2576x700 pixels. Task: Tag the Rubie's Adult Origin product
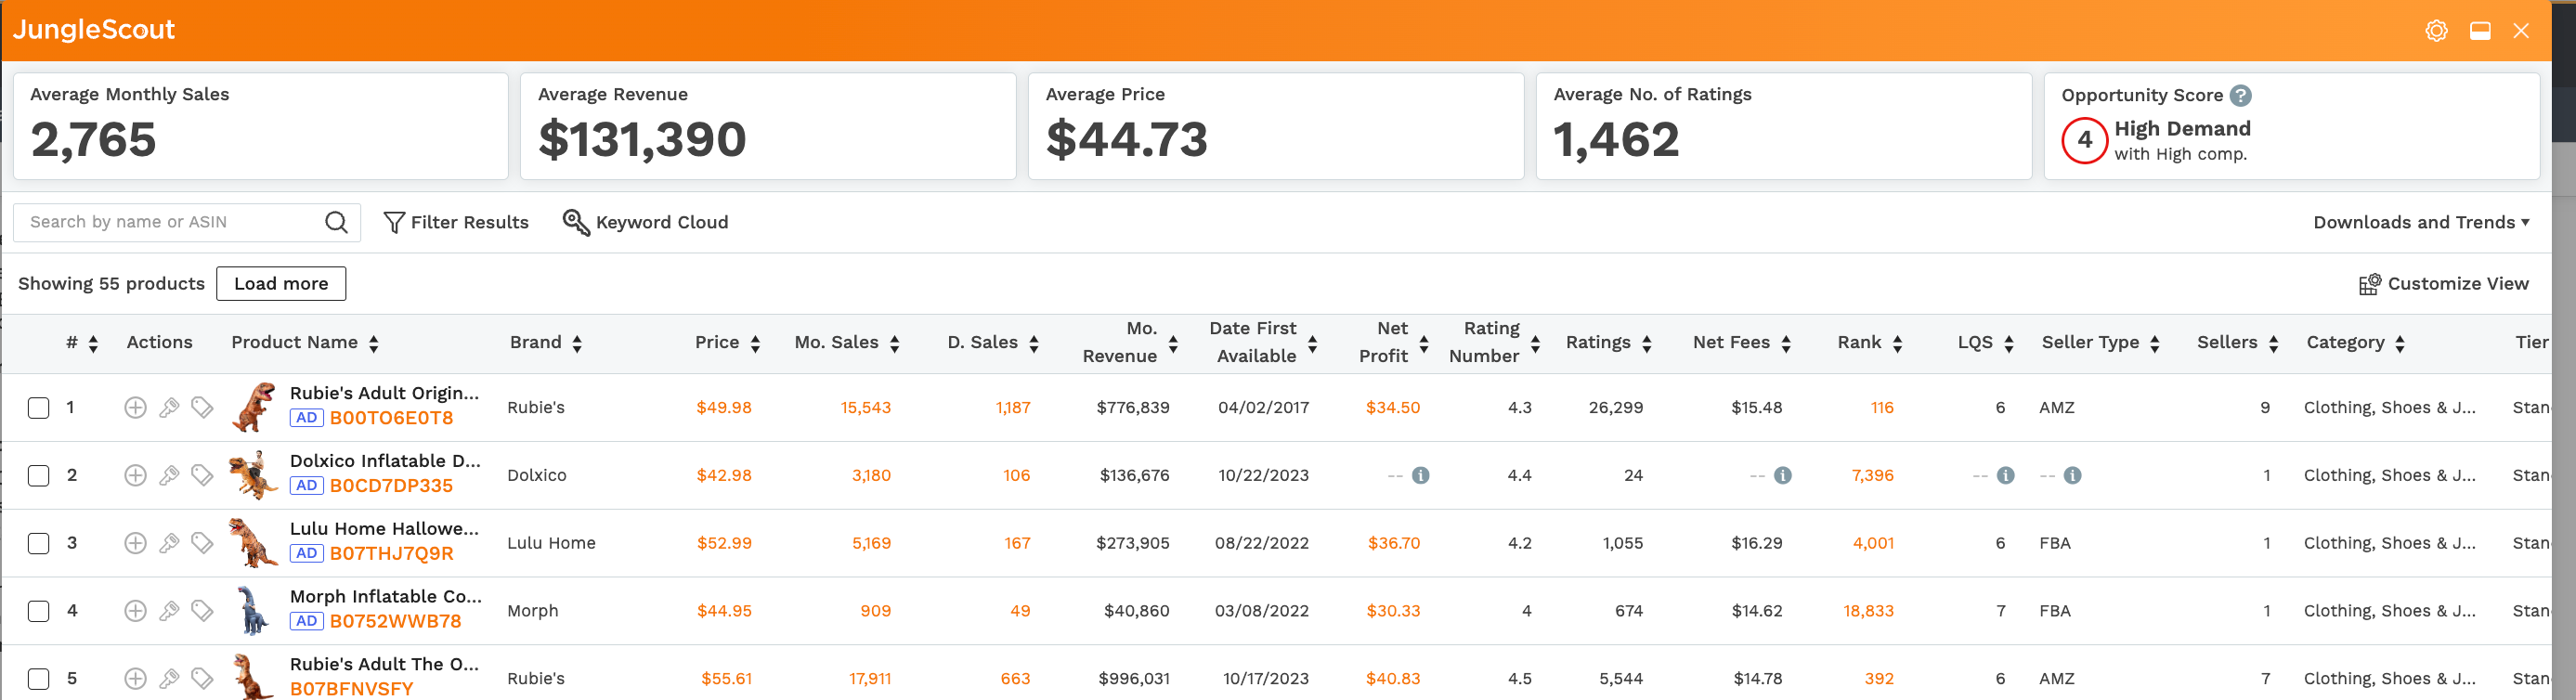pyautogui.click(x=202, y=407)
